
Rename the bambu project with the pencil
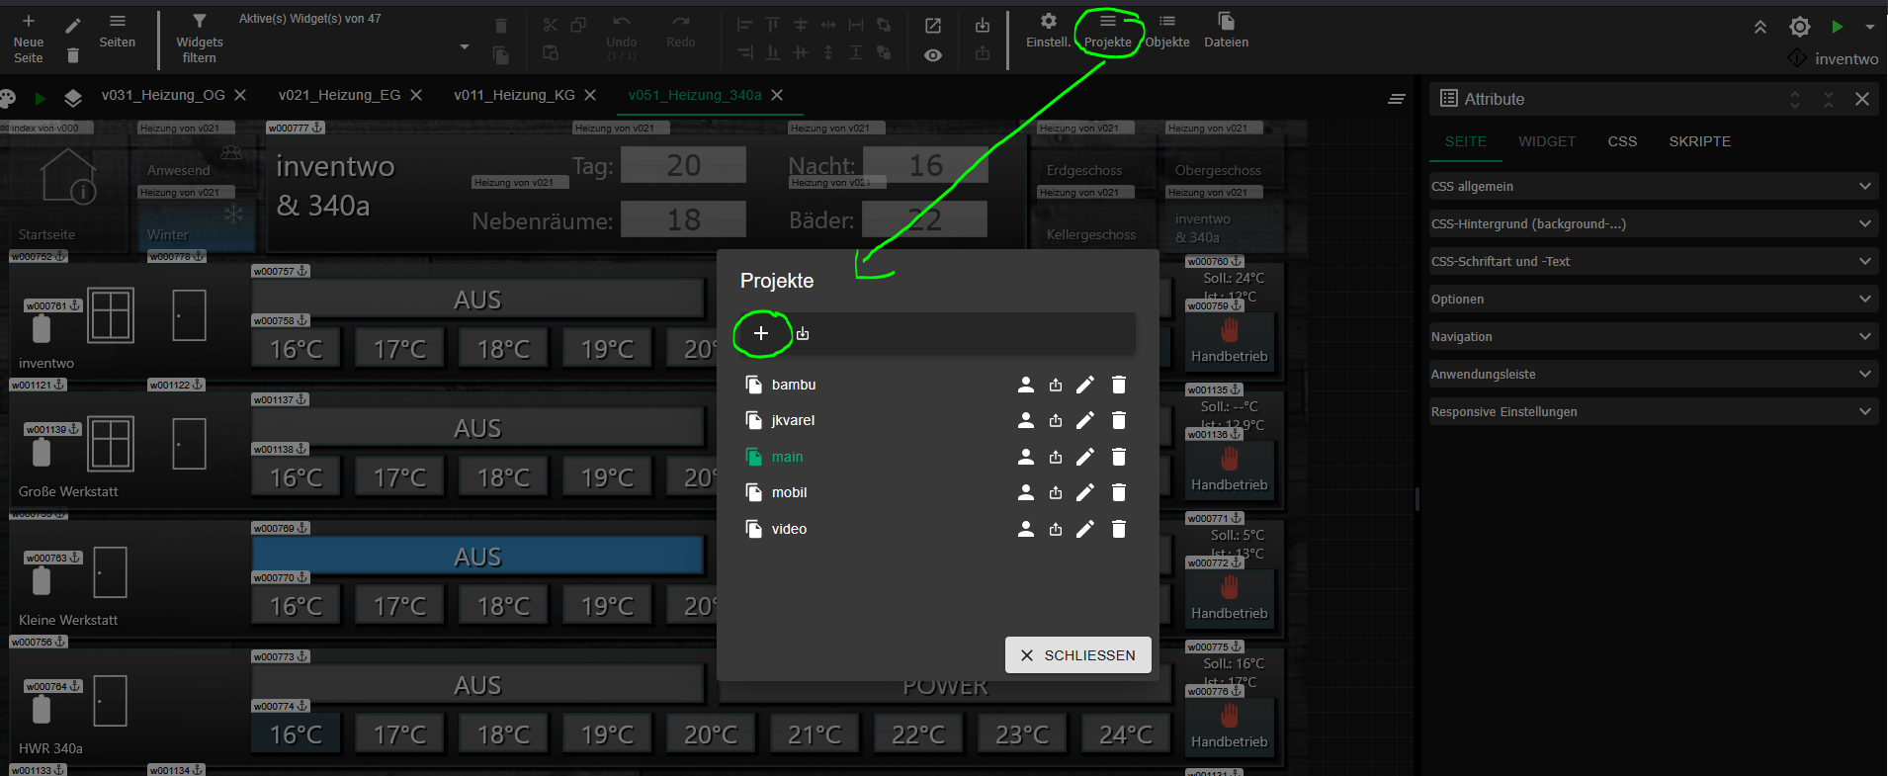(1085, 385)
